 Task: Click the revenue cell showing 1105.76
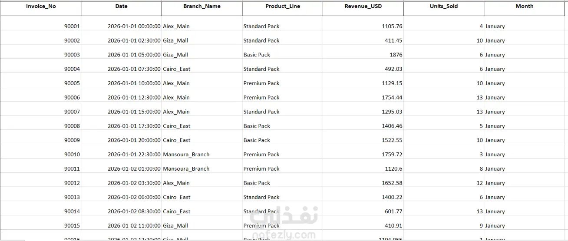coord(363,26)
